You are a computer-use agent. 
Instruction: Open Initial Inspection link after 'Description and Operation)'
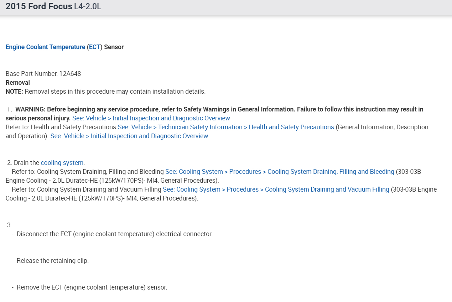tap(129, 136)
